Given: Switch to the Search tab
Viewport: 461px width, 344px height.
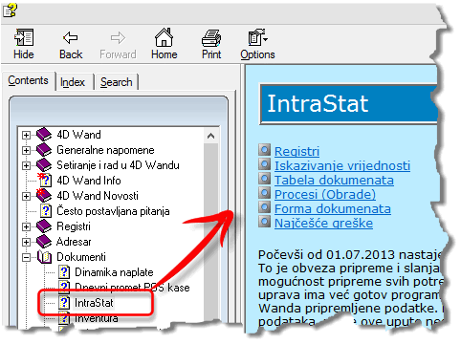Looking at the screenshot, I should [117, 82].
